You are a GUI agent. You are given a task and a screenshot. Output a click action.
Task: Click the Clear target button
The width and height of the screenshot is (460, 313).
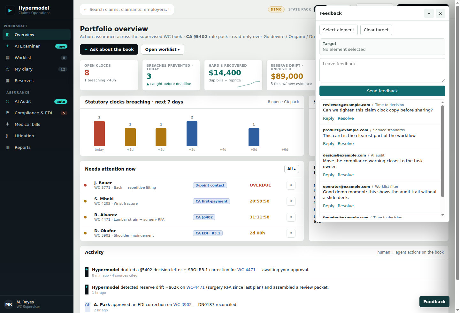coord(376,30)
